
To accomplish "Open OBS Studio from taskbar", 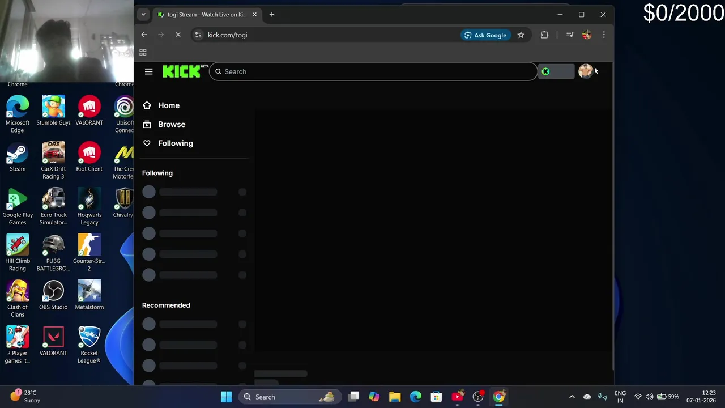I will pos(478,397).
